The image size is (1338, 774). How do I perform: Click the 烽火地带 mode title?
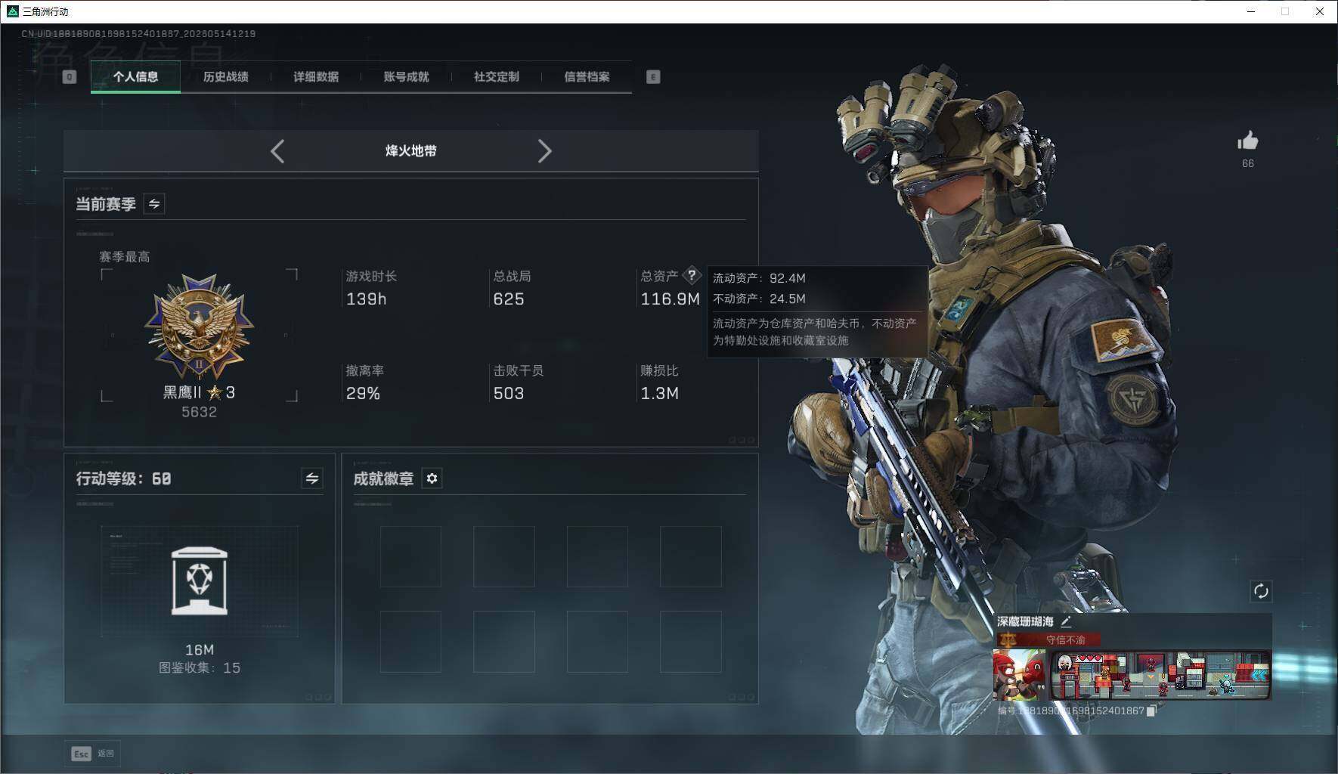click(411, 150)
